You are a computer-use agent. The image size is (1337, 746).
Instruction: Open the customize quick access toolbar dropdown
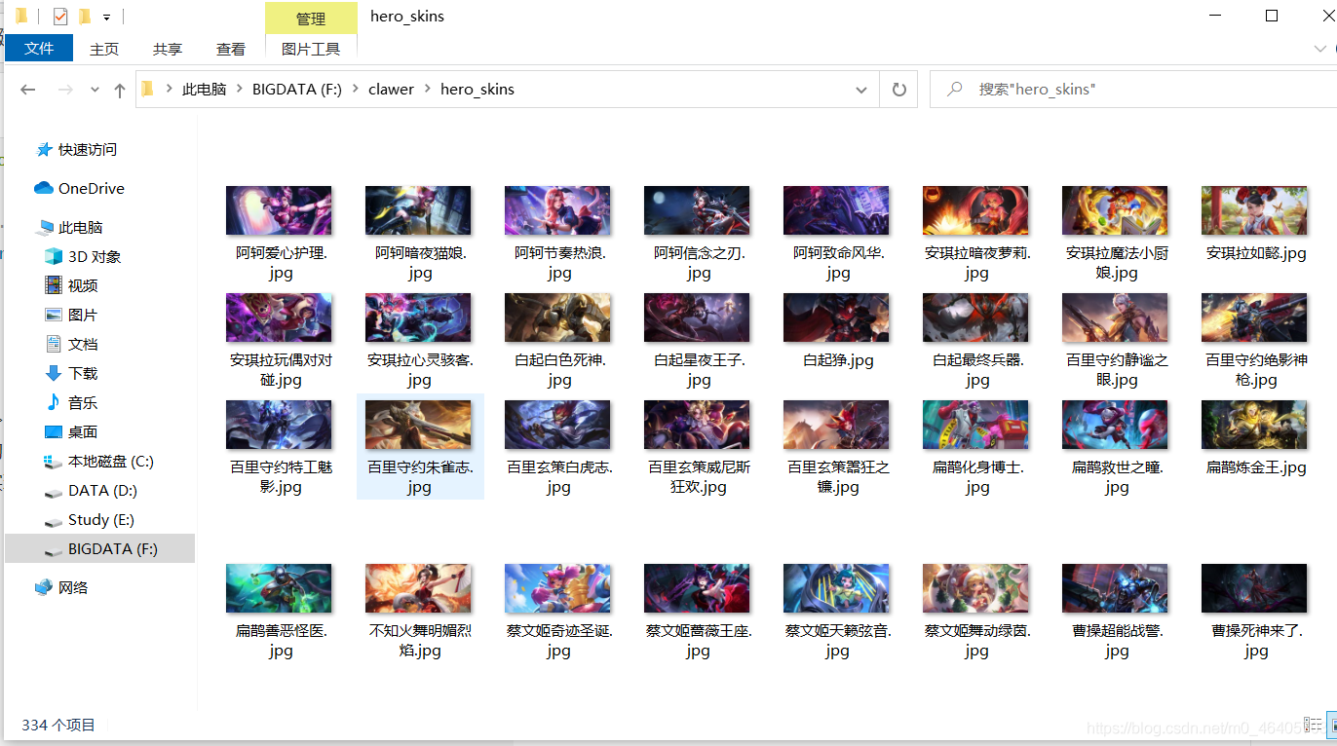[106, 18]
